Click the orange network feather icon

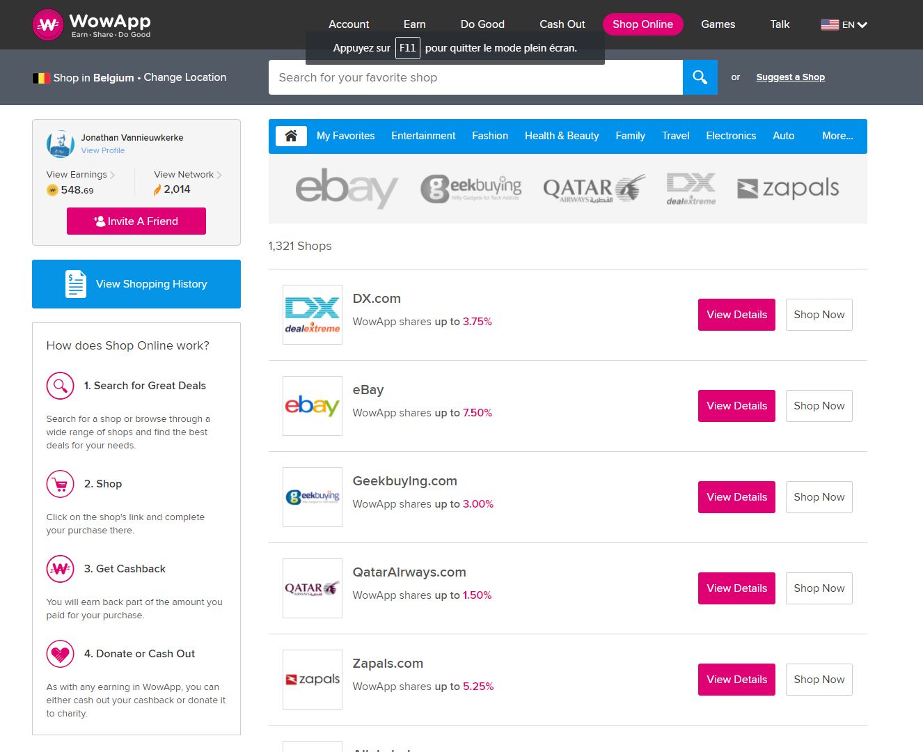click(x=157, y=189)
